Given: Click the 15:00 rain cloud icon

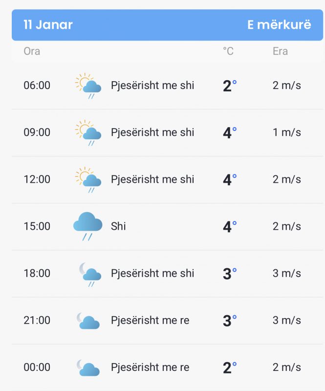Looking at the screenshot, I should point(88,226).
